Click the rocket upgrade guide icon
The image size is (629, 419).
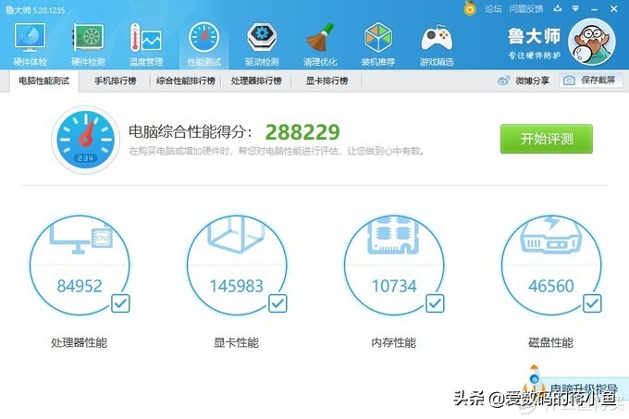[x=534, y=380]
